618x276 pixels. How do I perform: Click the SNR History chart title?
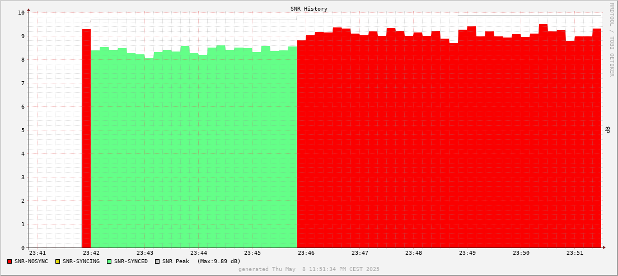pos(309,8)
